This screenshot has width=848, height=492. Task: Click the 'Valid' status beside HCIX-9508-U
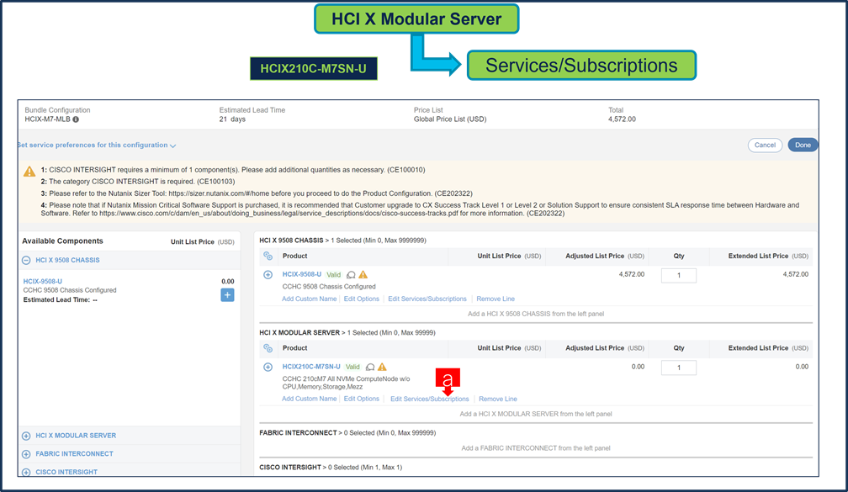(334, 275)
